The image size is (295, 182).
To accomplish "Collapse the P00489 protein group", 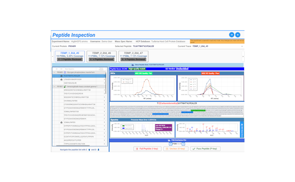I will click(53, 72).
